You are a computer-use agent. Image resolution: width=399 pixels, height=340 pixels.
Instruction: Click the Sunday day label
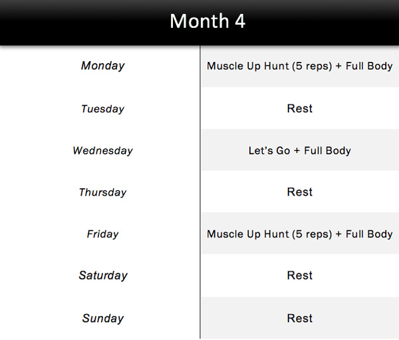click(102, 318)
